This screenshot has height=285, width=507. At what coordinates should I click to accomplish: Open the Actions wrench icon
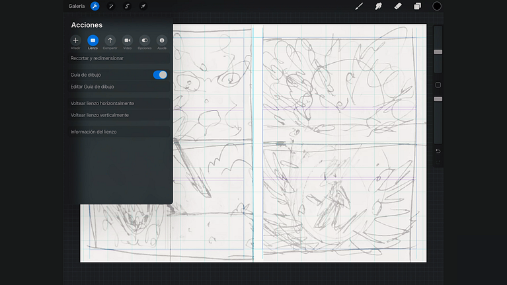click(x=95, y=6)
